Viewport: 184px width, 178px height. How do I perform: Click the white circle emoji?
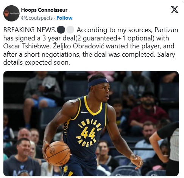point(70,29)
